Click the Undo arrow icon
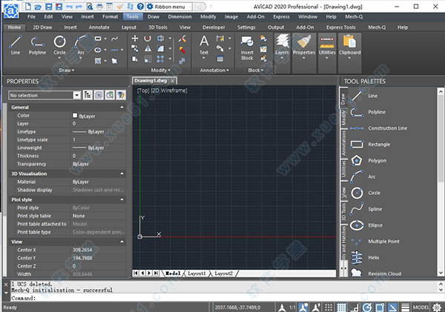The width and height of the screenshot is (445, 312). pos(69,6)
